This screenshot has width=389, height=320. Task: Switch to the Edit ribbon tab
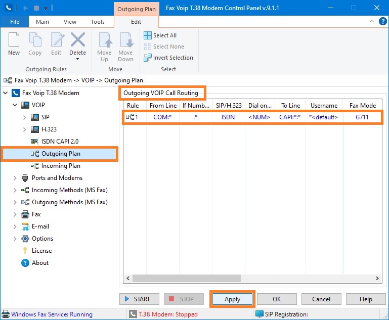coord(136,22)
